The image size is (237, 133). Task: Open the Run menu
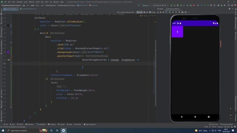click(42, 2)
